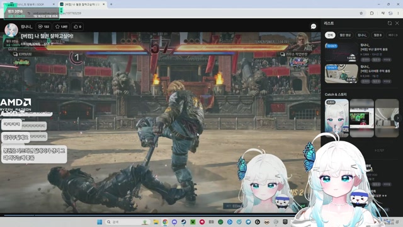The height and width of the screenshot is (227, 403).
Task: Open Steam from the taskbar
Action: [x=183, y=222]
